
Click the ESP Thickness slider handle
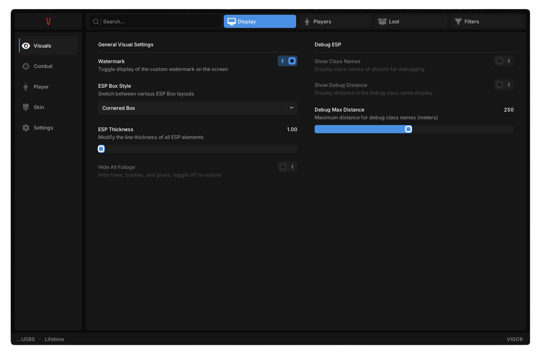(101, 149)
